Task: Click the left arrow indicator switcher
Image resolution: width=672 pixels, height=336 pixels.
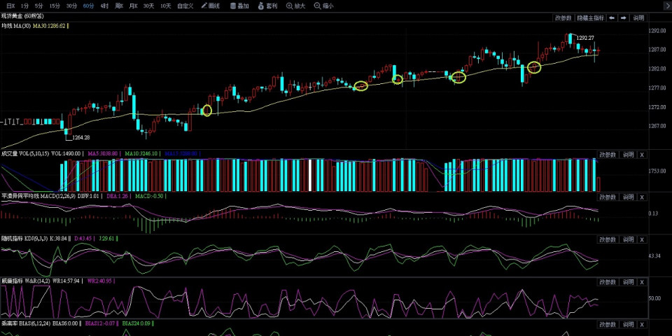Action: coord(612,17)
